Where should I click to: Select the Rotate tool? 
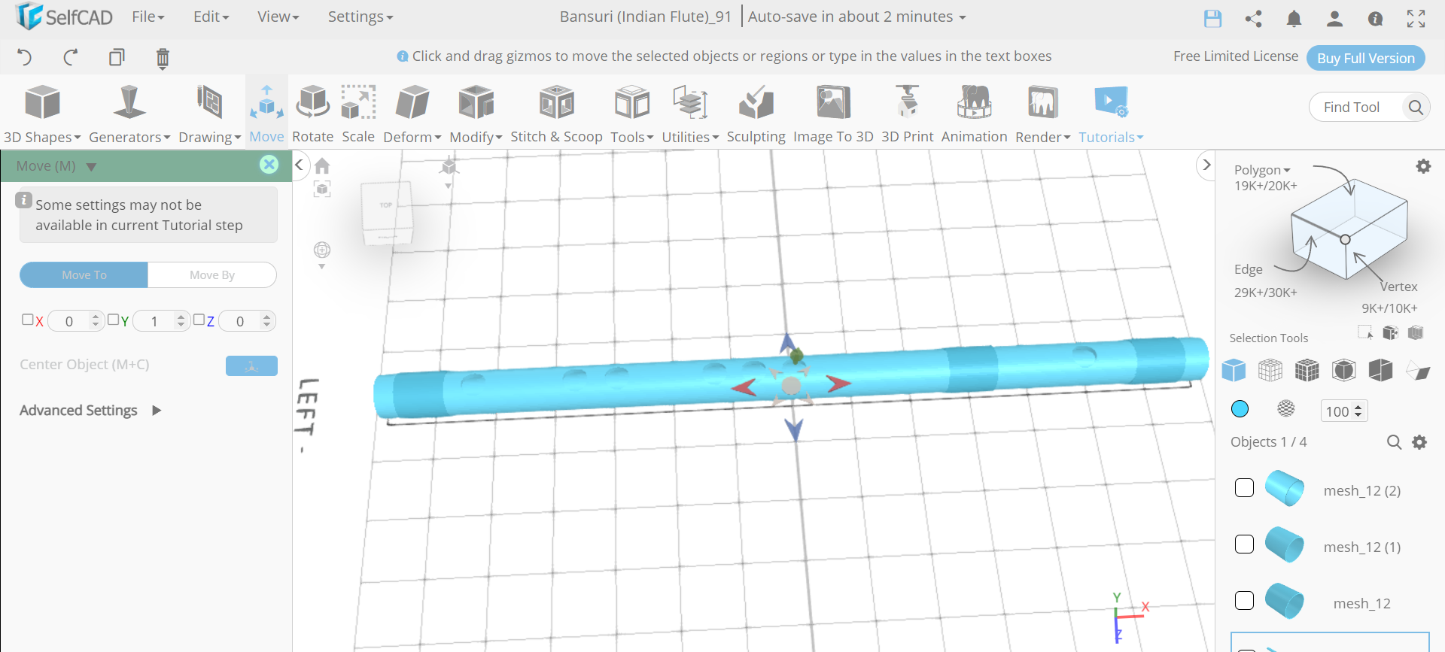click(312, 114)
